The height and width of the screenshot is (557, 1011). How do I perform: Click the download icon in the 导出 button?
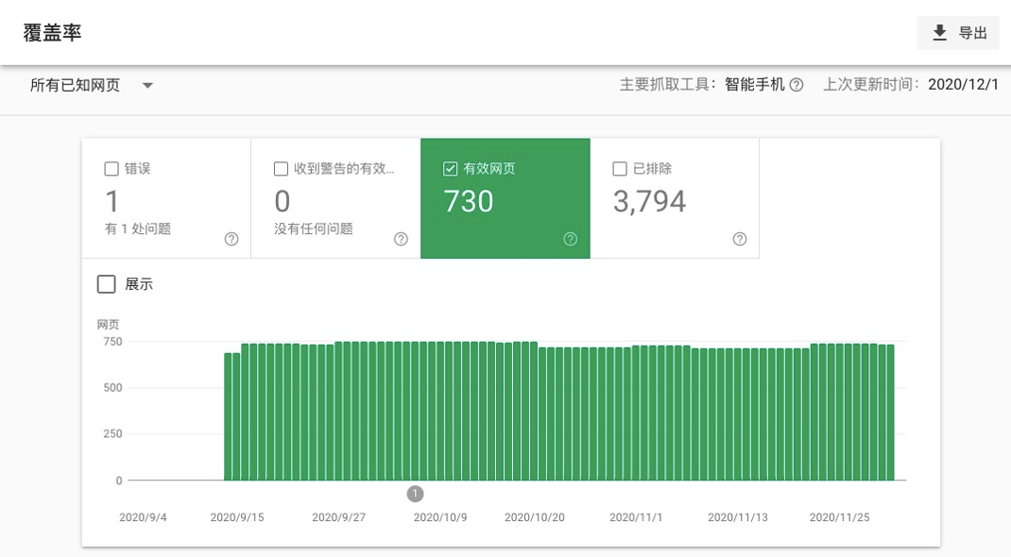click(939, 33)
